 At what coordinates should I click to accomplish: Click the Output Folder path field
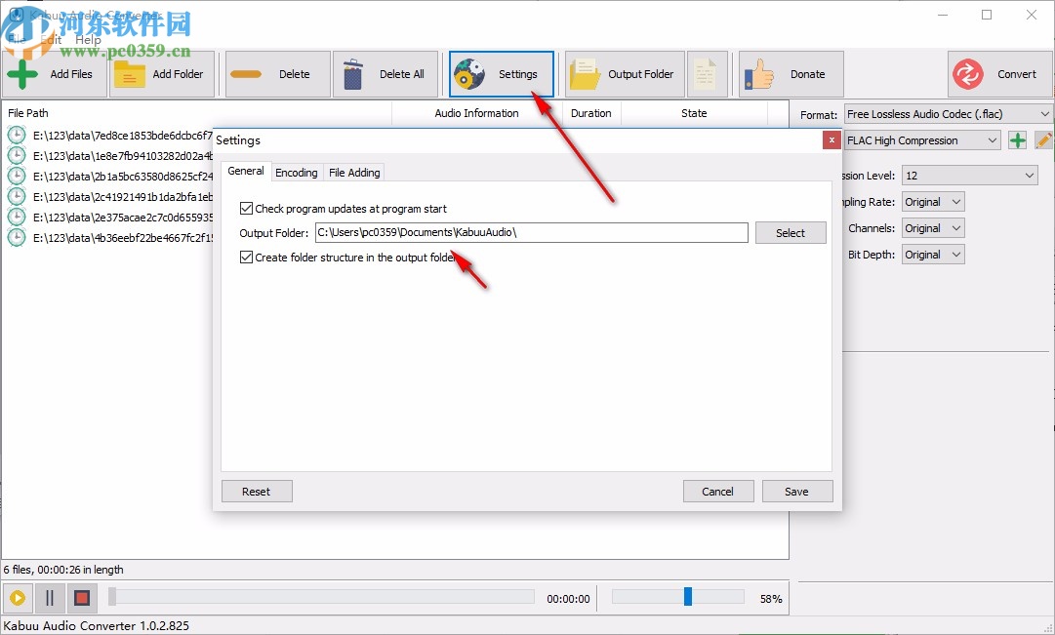[x=532, y=233]
